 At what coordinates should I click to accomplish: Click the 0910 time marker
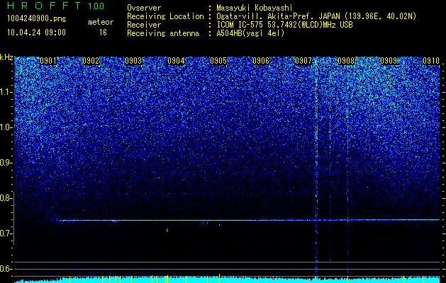click(431, 61)
